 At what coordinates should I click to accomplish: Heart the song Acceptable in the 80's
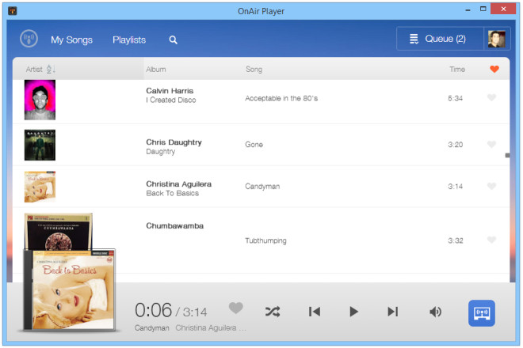click(x=491, y=97)
